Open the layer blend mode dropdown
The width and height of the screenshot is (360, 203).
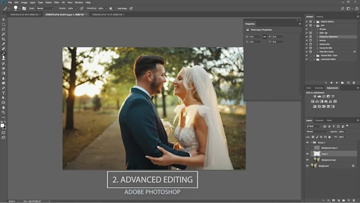tap(317, 132)
